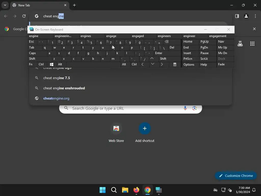Image resolution: width=261 pixels, height=196 pixels.
Task: Open the taskbar clock 7:30 AM
Action: pos(243,190)
